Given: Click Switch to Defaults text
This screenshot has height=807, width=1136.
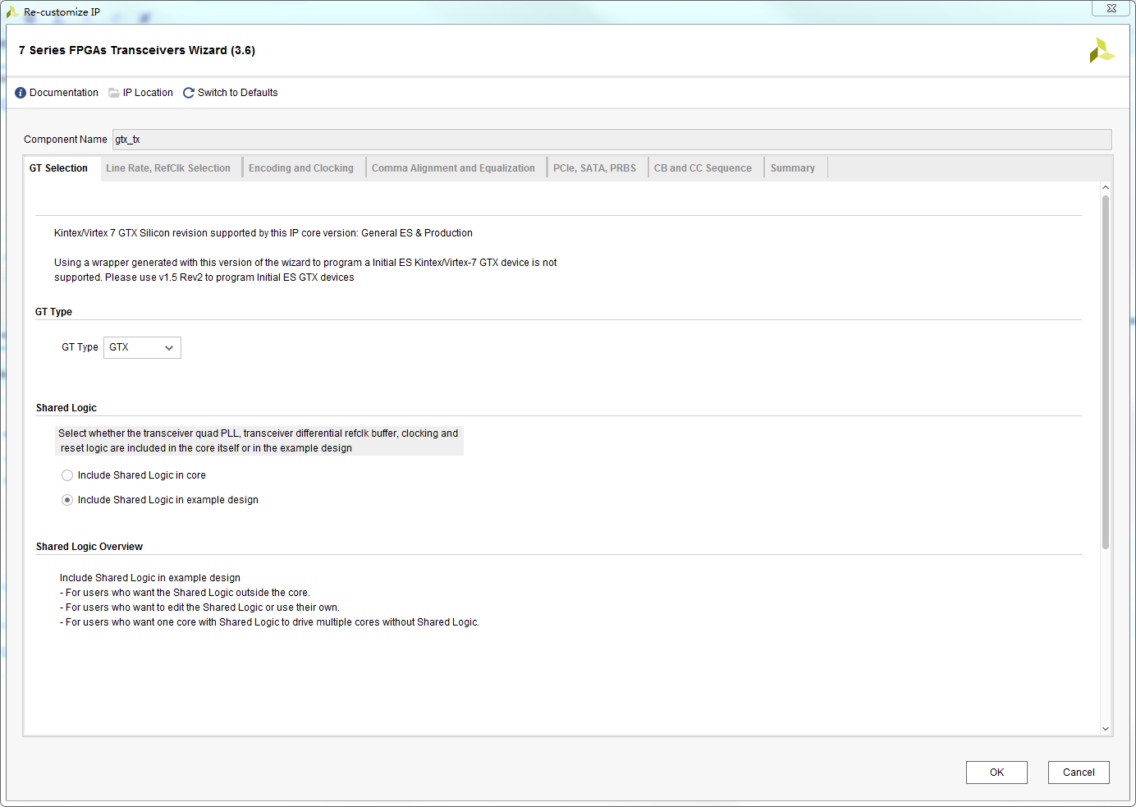Looking at the screenshot, I should (x=238, y=93).
